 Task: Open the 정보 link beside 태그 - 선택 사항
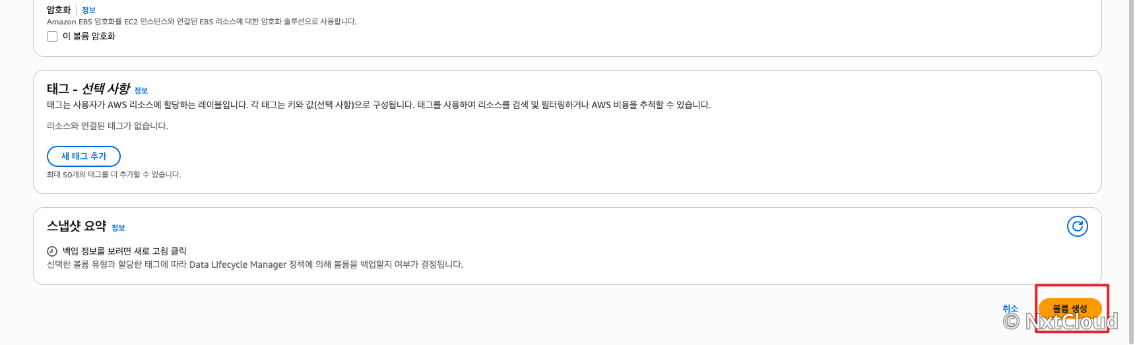[x=141, y=90]
